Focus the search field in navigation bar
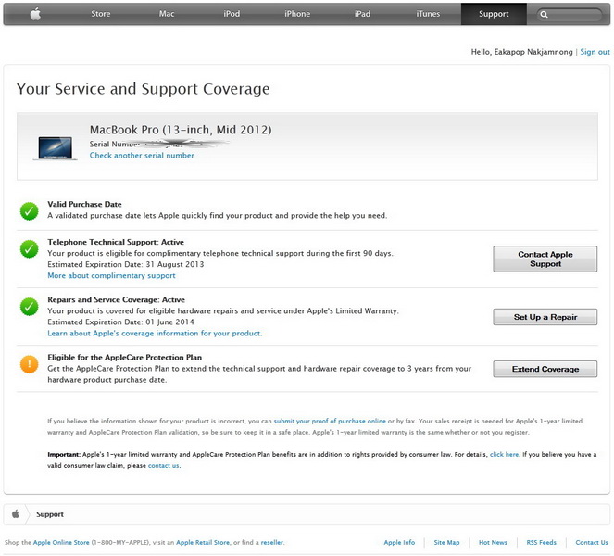The height and width of the screenshot is (556, 614). click(569, 15)
